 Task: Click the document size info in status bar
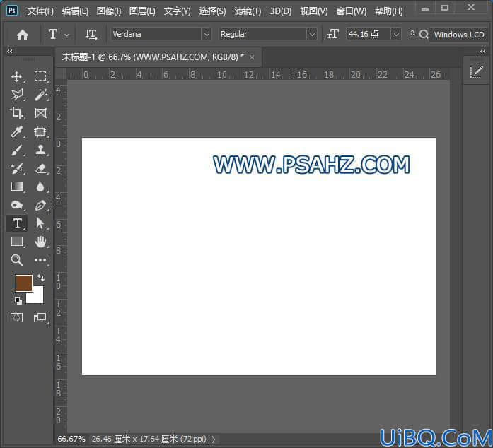[149, 439]
